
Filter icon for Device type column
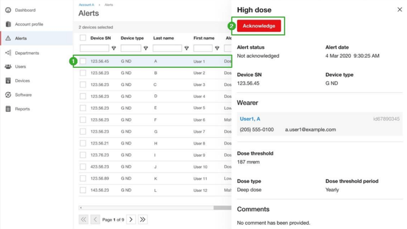[x=146, y=48]
